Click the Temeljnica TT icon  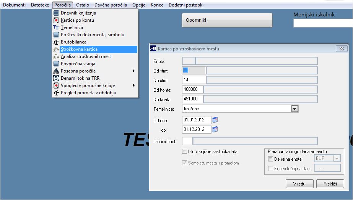[56, 27]
